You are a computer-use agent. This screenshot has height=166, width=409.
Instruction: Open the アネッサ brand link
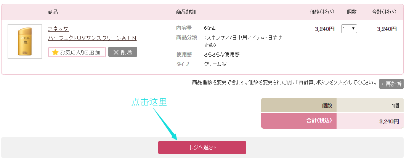tap(58, 29)
